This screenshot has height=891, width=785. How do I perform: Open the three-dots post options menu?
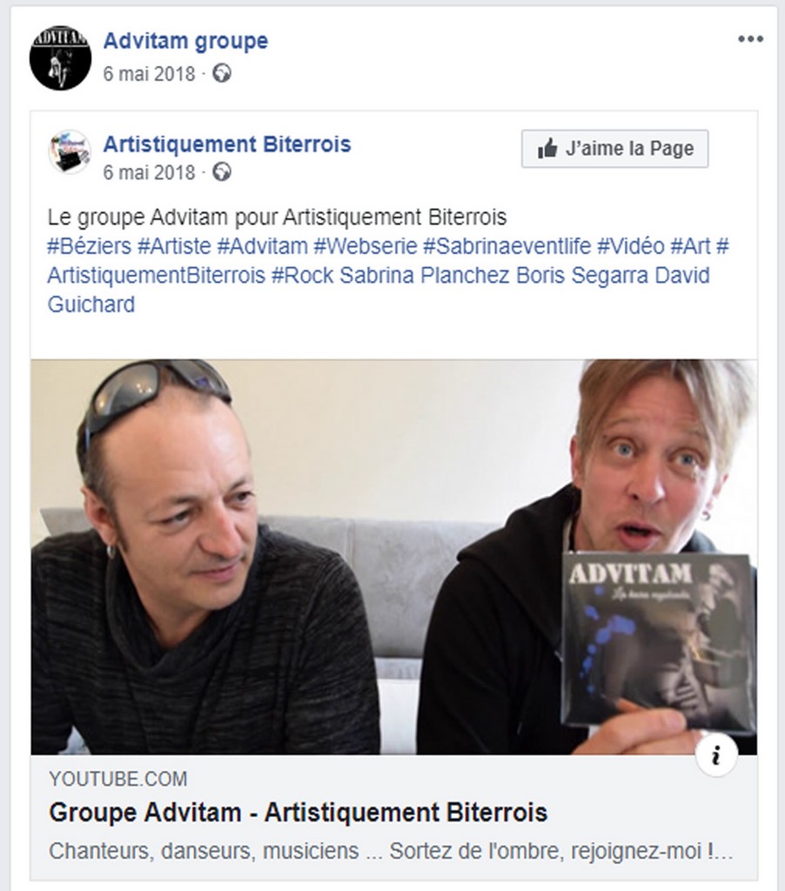(750, 39)
